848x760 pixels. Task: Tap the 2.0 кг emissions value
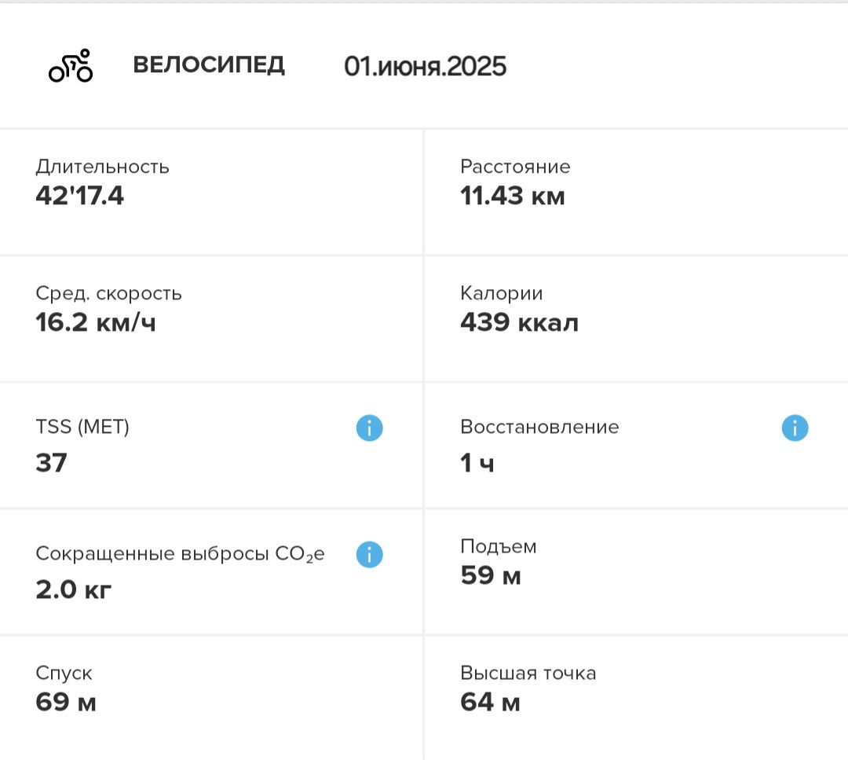pyautogui.click(x=74, y=589)
